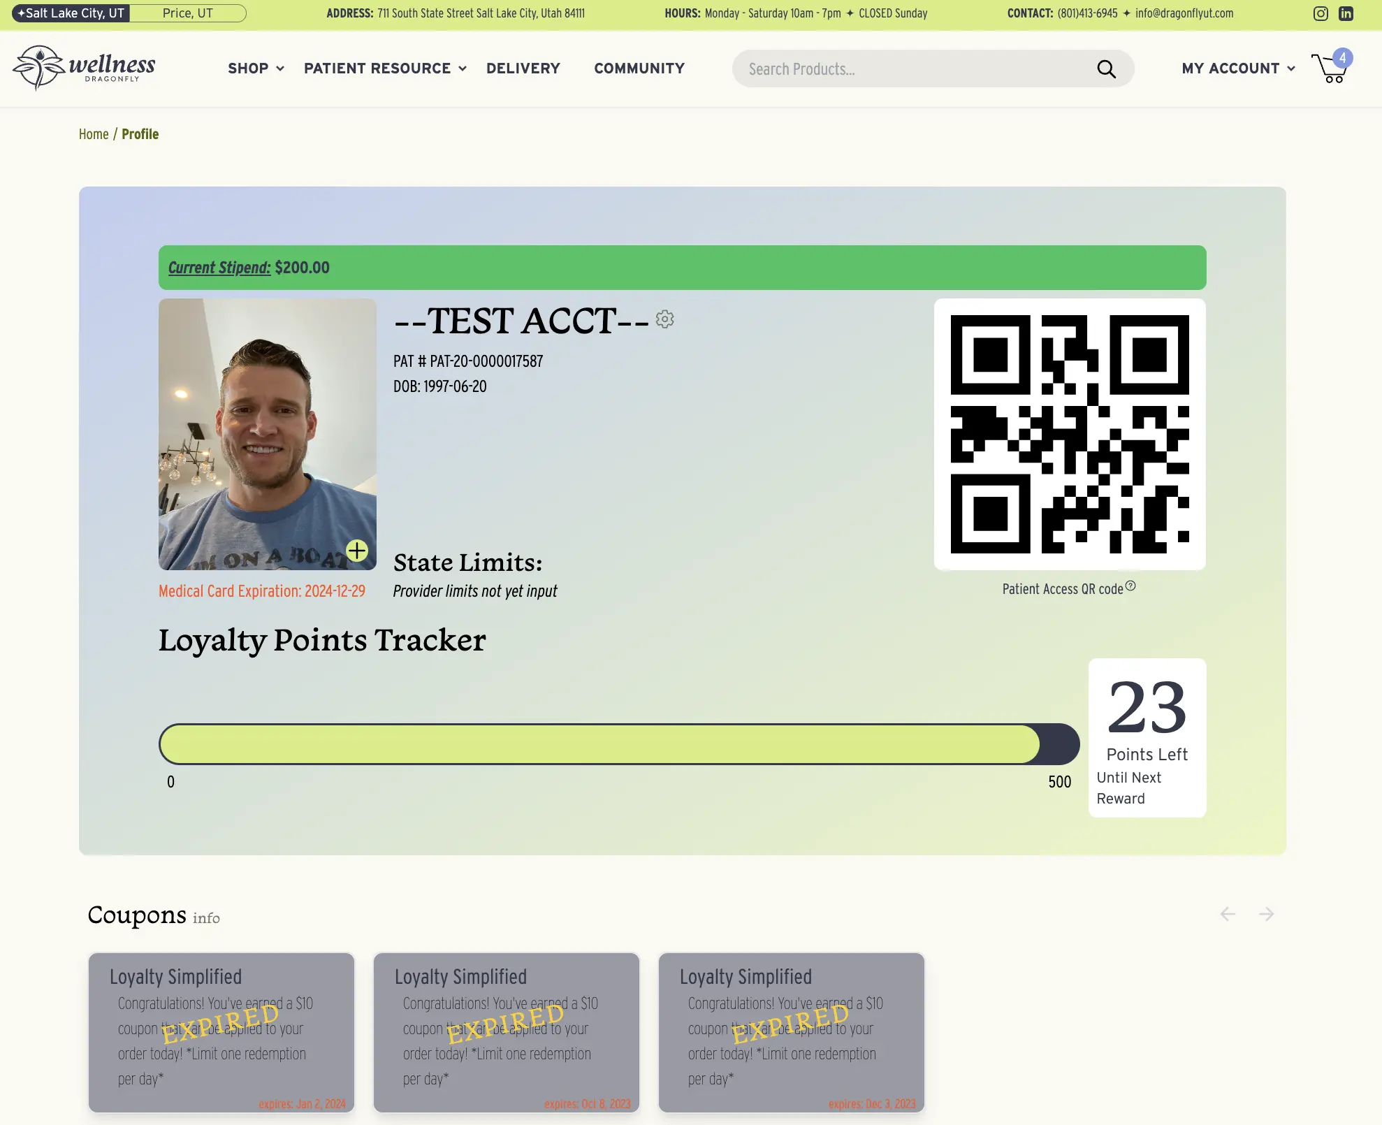Click the patient profile photo

click(268, 434)
